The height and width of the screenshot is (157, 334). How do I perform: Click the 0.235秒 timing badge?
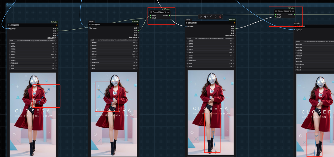pos(297,23)
